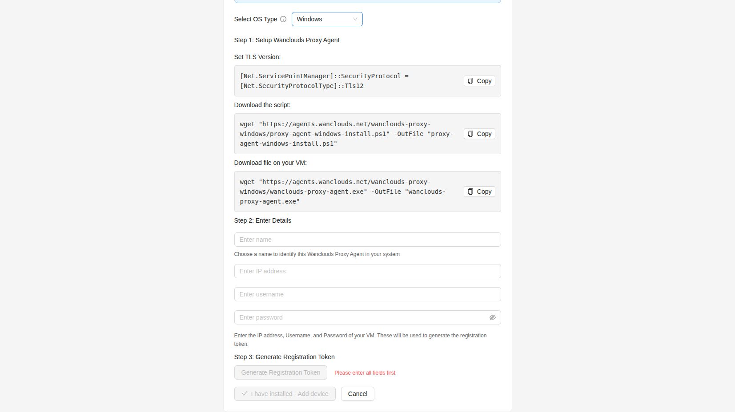Click the checkmark icon in Add device button
This screenshot has width=735, height=412.
245,394
